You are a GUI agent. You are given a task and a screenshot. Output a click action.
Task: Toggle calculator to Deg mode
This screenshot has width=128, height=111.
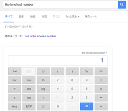click(28, 71)
